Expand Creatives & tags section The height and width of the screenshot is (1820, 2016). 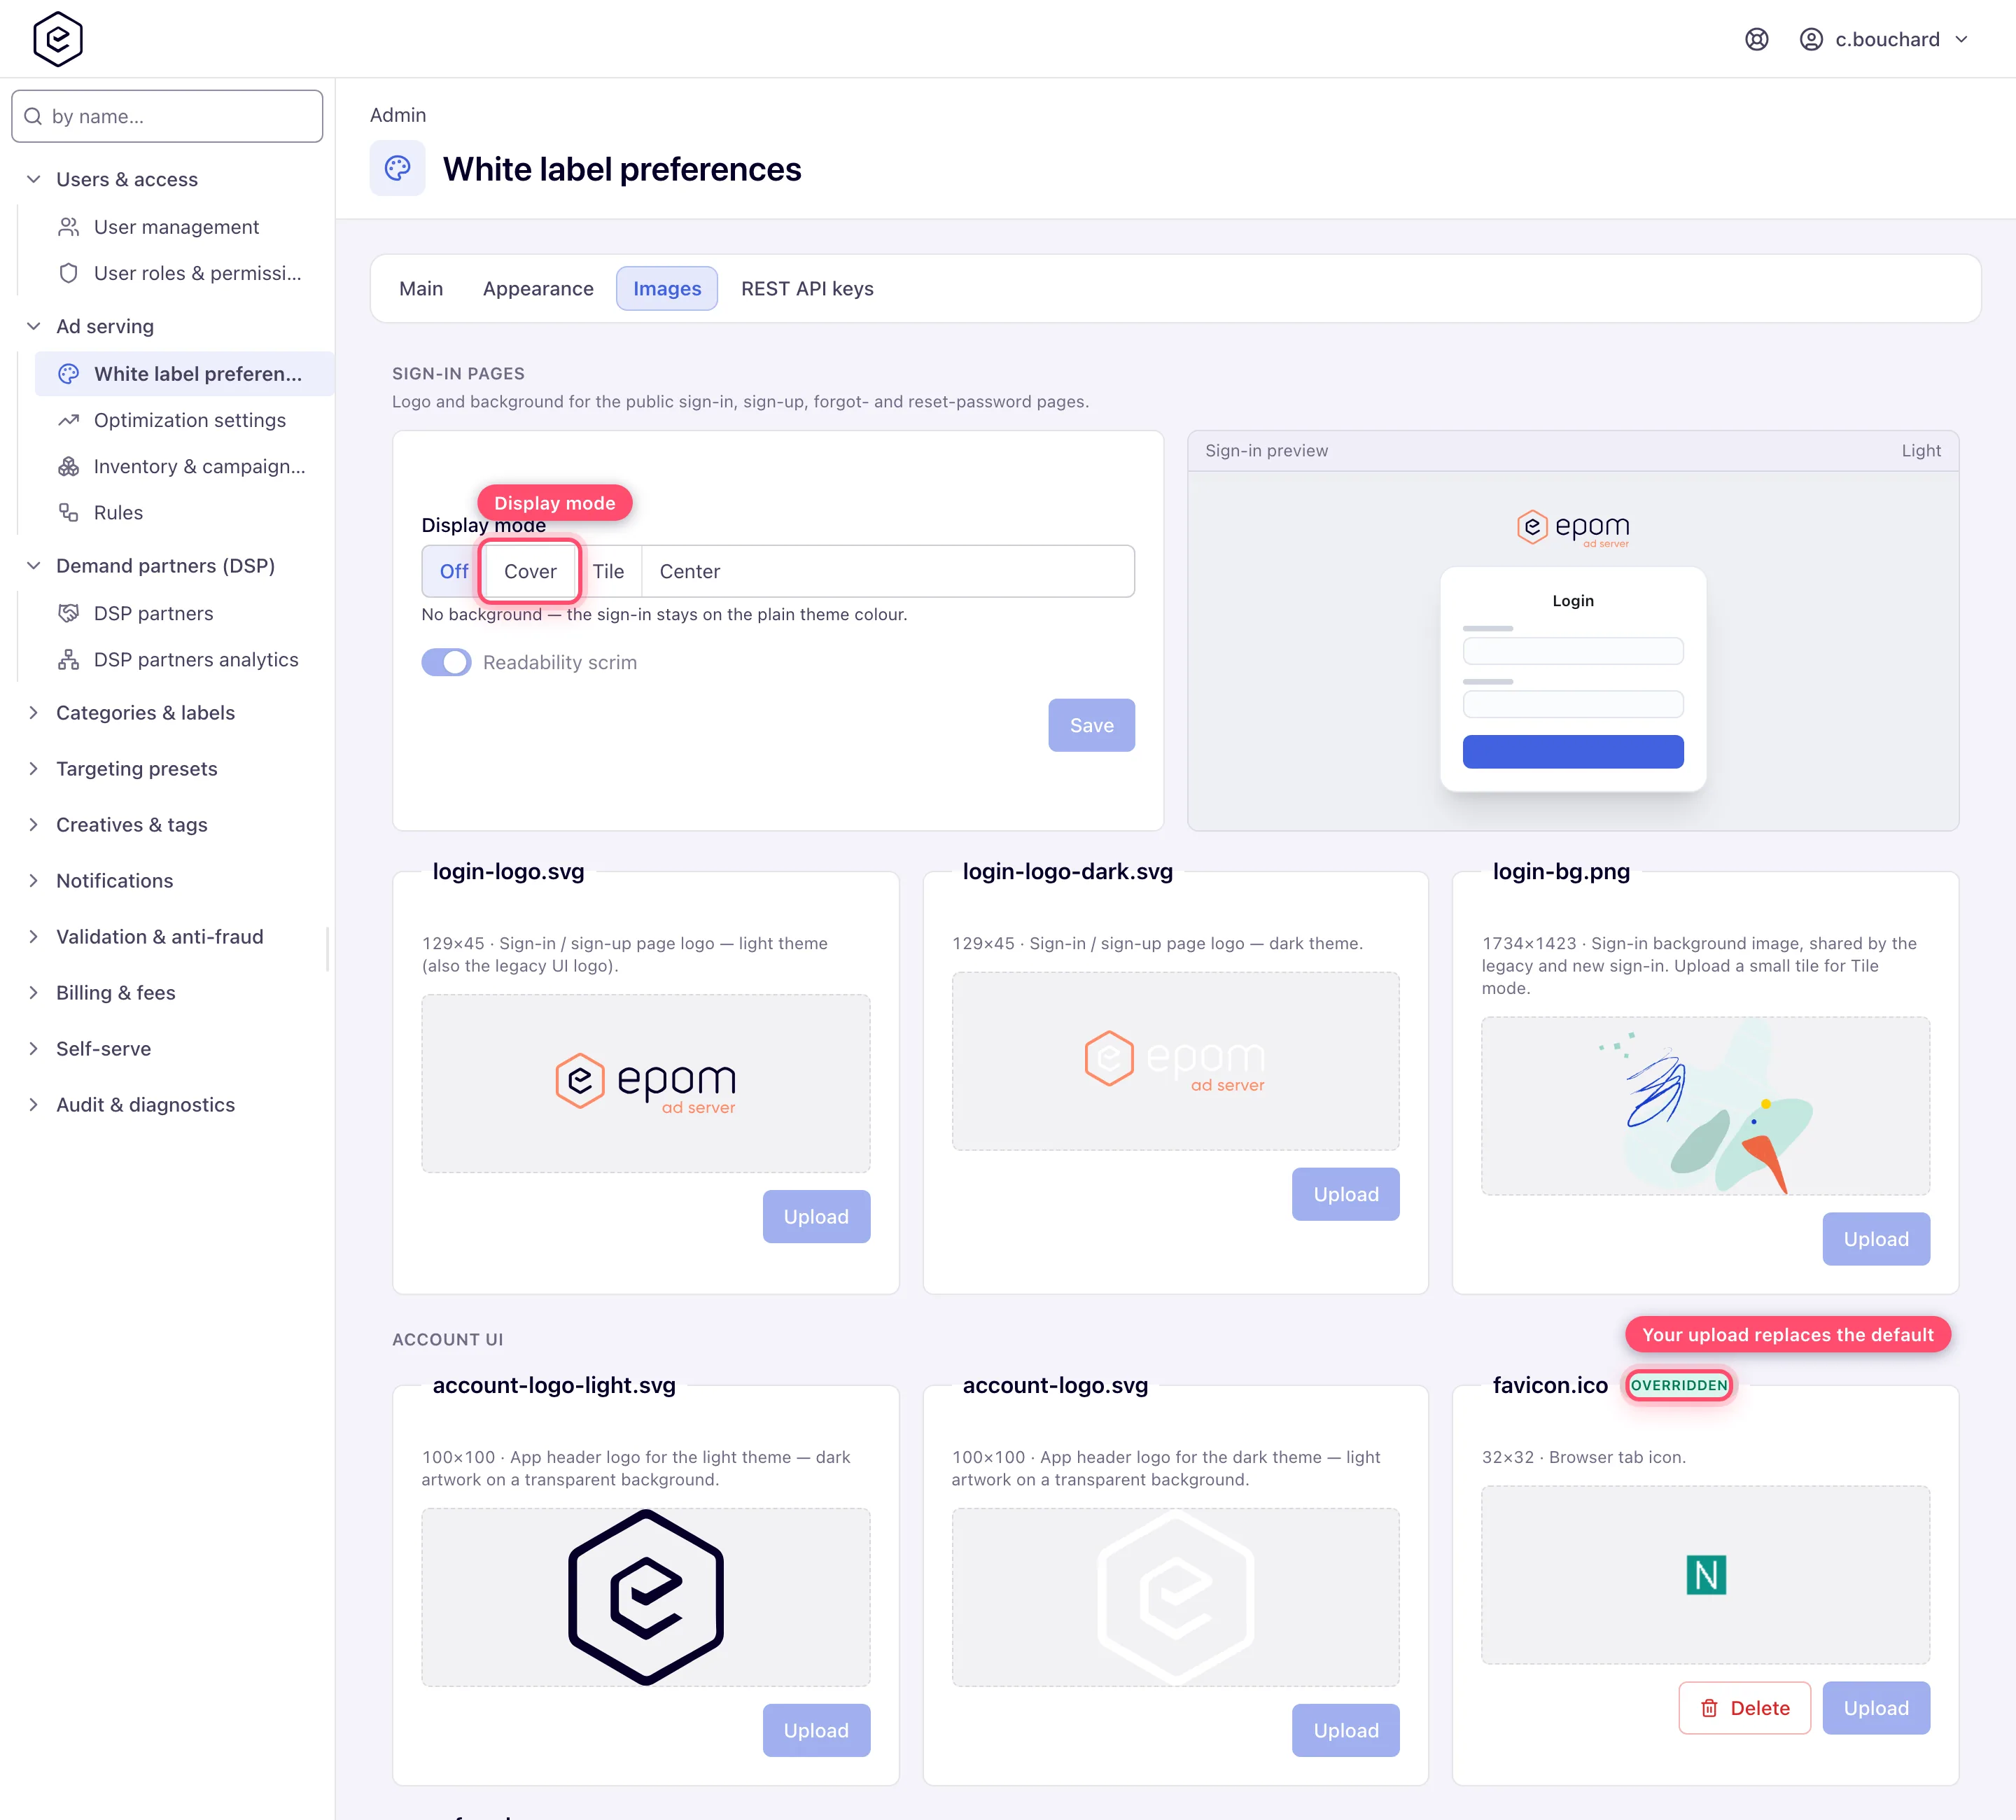[131, 824]
